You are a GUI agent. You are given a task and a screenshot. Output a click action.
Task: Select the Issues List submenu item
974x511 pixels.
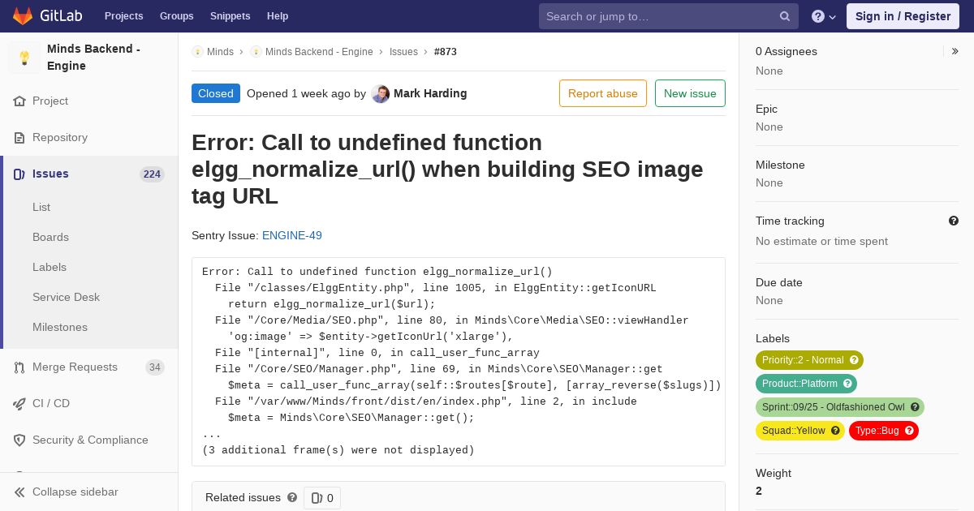[41, 208]
